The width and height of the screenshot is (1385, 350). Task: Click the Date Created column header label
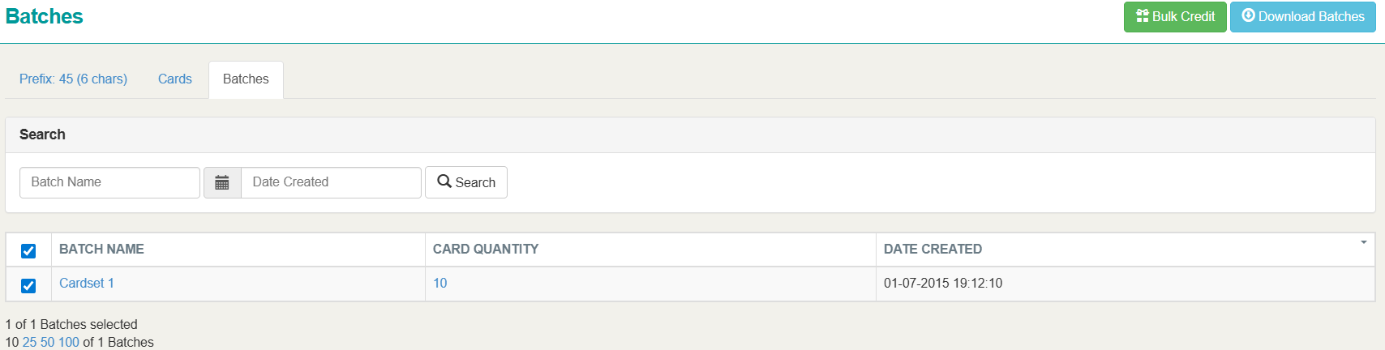pyautogui.click(x=933, y=250)
